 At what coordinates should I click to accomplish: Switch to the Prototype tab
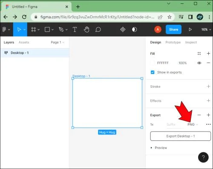[173, 42]
